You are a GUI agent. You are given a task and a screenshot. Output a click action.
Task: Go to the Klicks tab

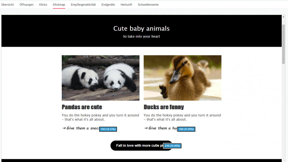click(x=43, y=4)
